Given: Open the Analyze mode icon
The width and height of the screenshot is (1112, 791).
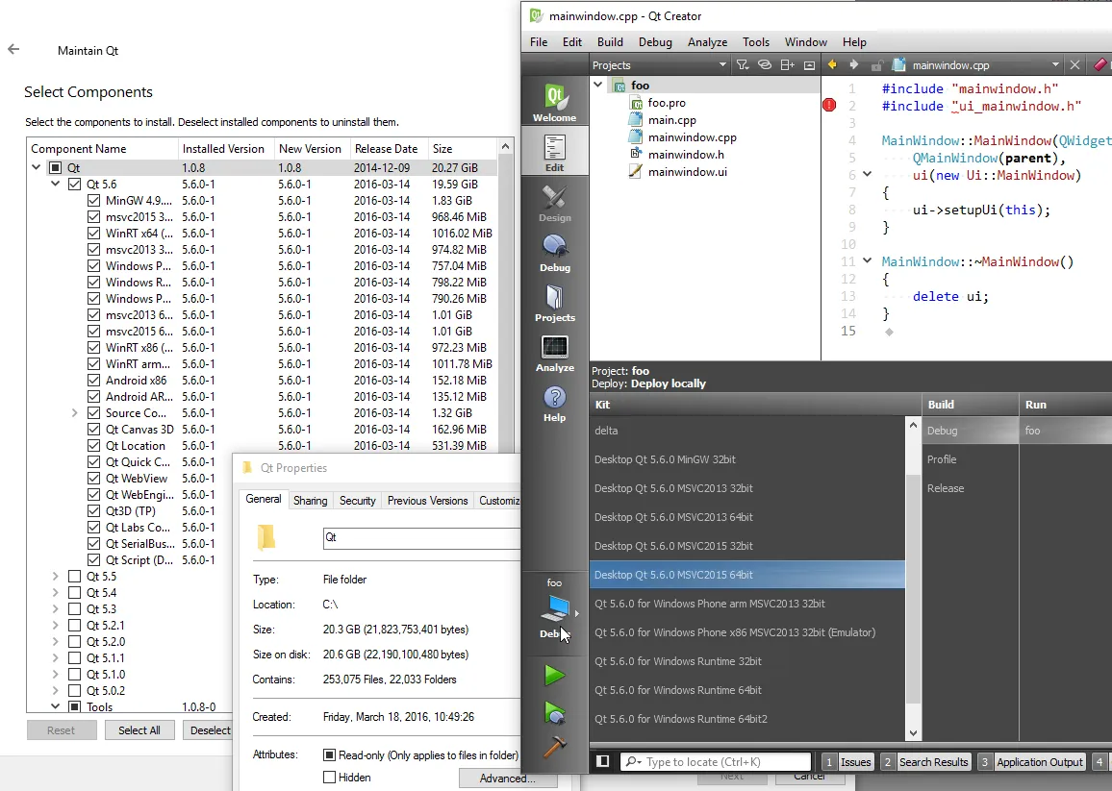Looking at the screenshot, I should (555, 353).
